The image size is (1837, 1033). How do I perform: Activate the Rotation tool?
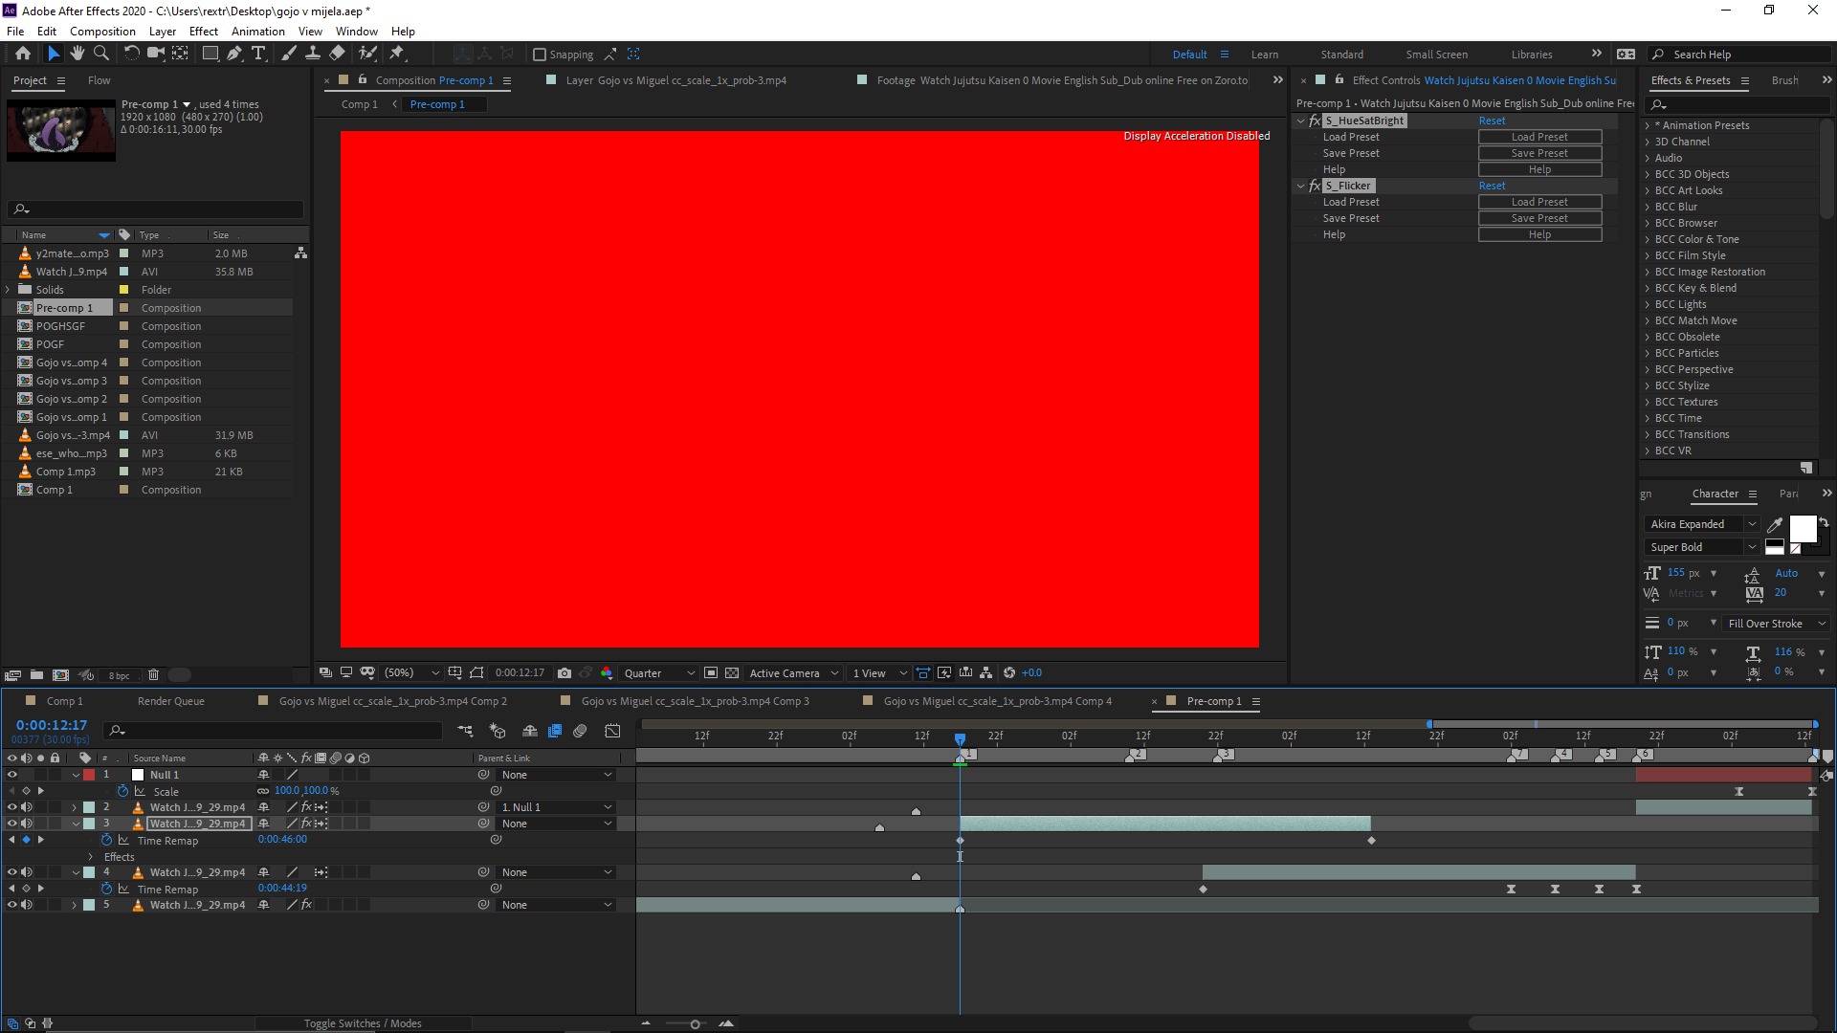[131, 54]
